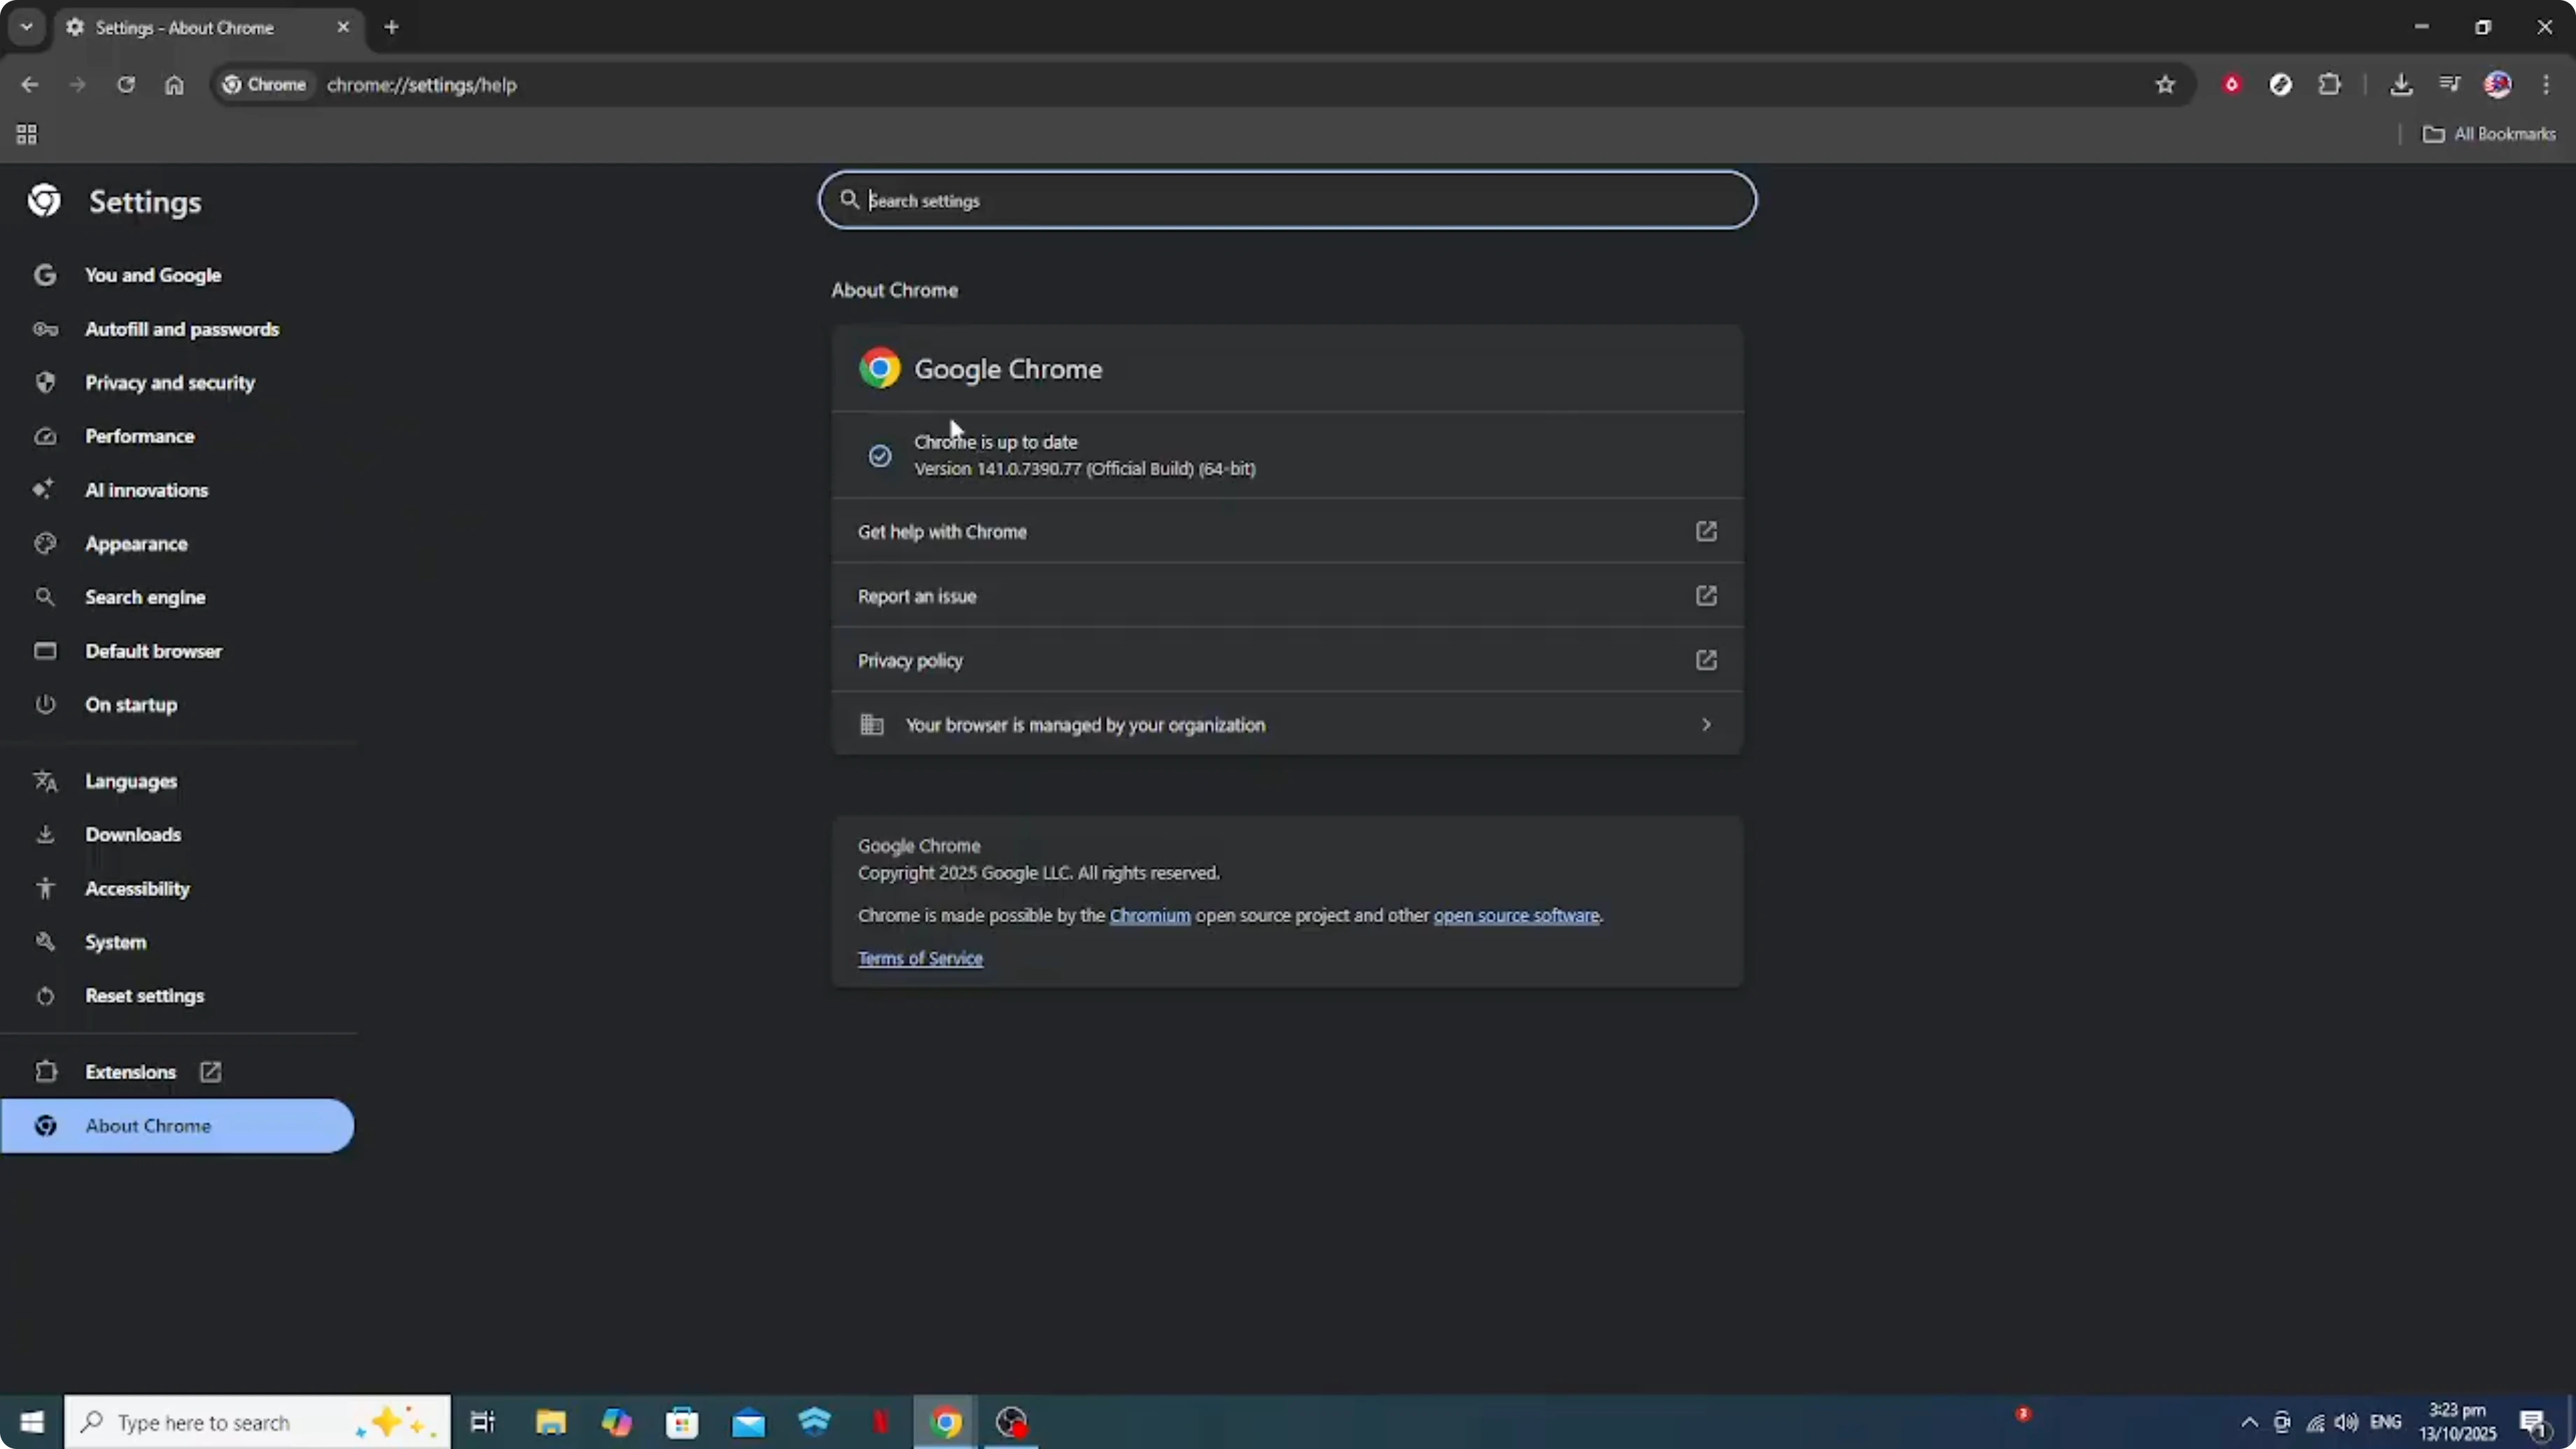Open the home page button

(174, 85)
